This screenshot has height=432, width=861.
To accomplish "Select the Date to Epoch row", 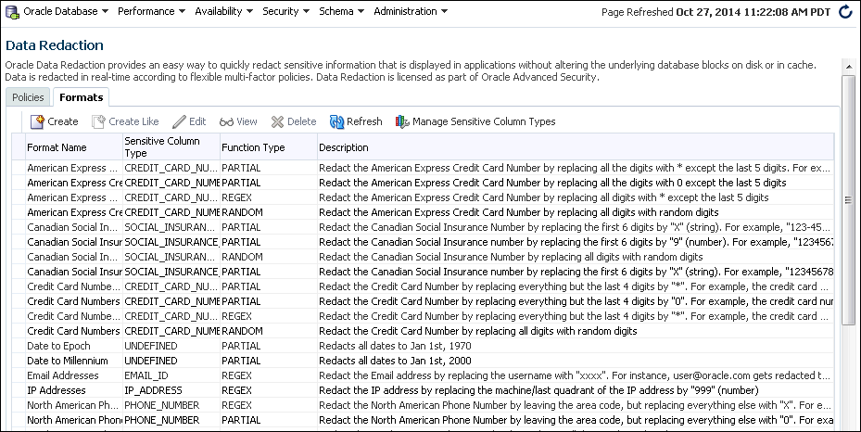I will coord(423,346).
